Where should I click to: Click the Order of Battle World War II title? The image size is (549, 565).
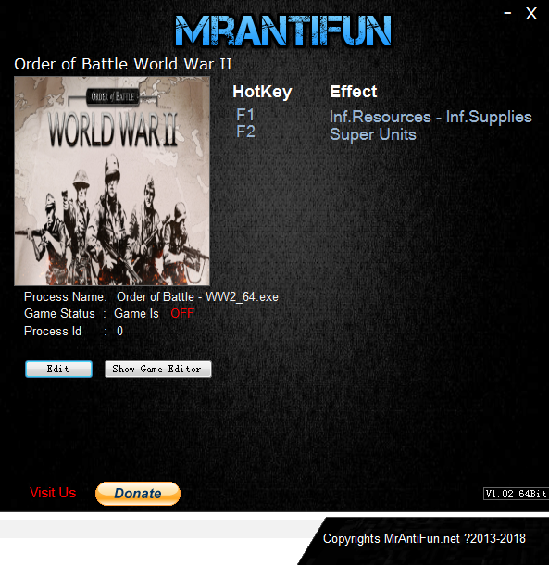click(x=123, y=64)
